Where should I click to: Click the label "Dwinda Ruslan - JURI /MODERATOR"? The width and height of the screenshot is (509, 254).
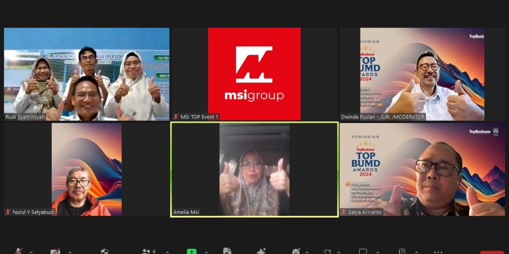383,117
